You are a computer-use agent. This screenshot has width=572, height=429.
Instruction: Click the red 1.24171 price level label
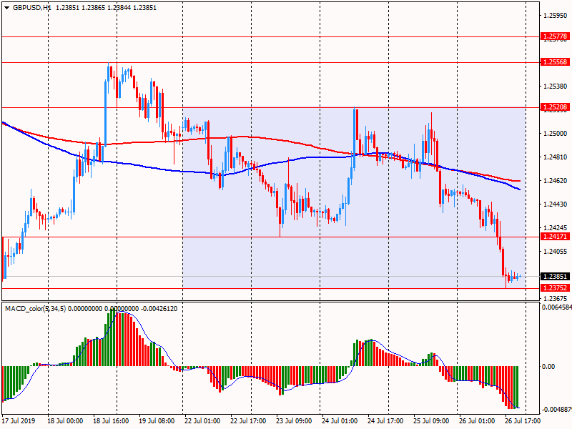click(555, 237)
